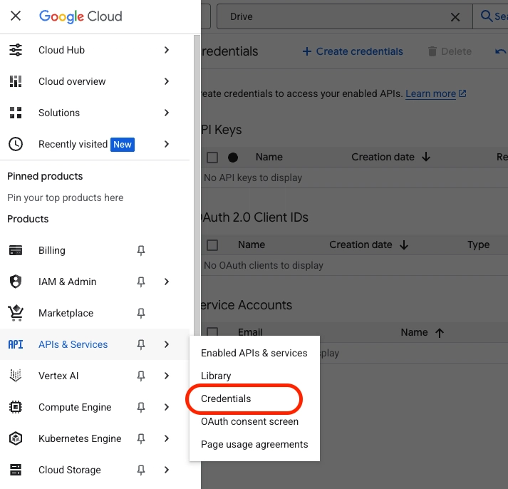Tick the Service Accounts header checkbox

tap(212, 331)
